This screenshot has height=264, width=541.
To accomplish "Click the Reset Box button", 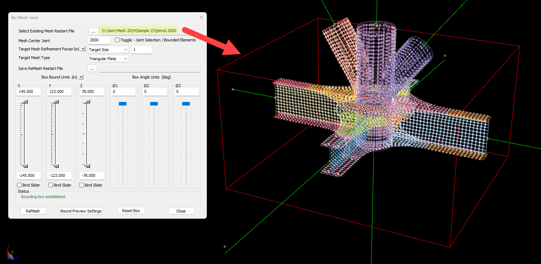I will 131,211.
